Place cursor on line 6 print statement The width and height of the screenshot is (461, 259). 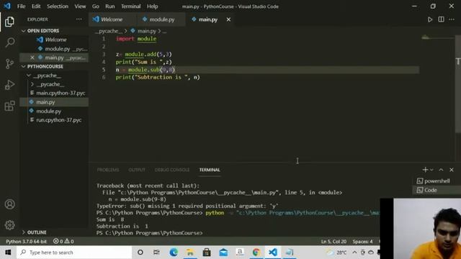tap(158, 77)
